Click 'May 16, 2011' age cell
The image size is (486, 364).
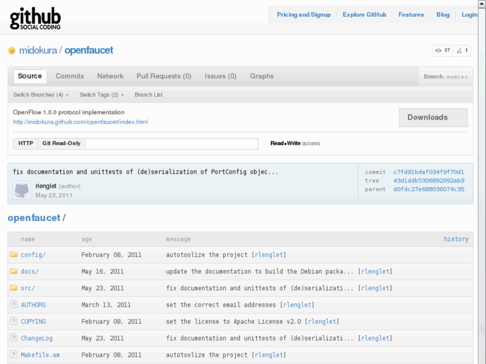click(102, 271)
